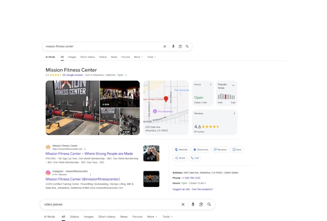This screenshot has height=221, width=327.
Task: Play the 0:14 video thumbnail
Action: coord(120,94)
